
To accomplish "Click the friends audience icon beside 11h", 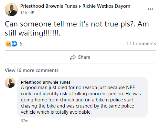I will 32,12.
